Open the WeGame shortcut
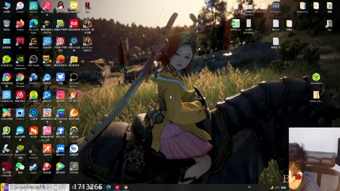Screen dimensions: 340x191 coord(34,43)
